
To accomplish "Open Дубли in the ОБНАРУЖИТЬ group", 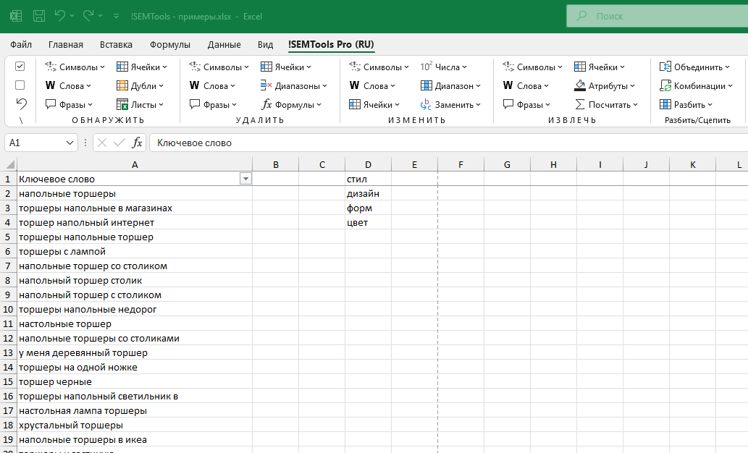I will tap(141, 85).
